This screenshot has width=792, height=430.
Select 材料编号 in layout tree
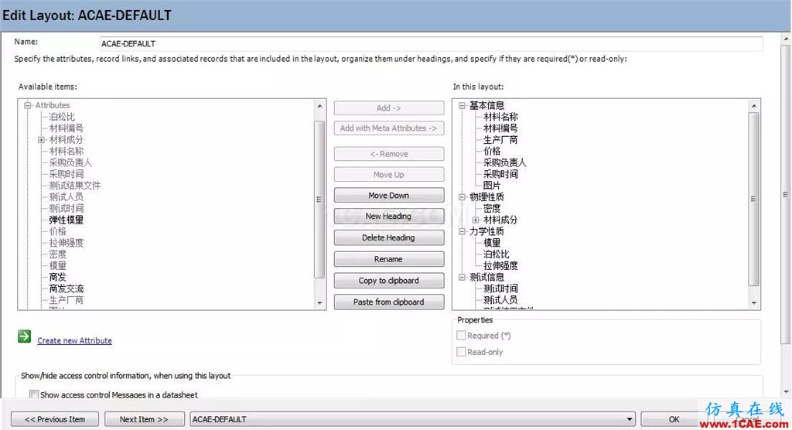[500, 128]
